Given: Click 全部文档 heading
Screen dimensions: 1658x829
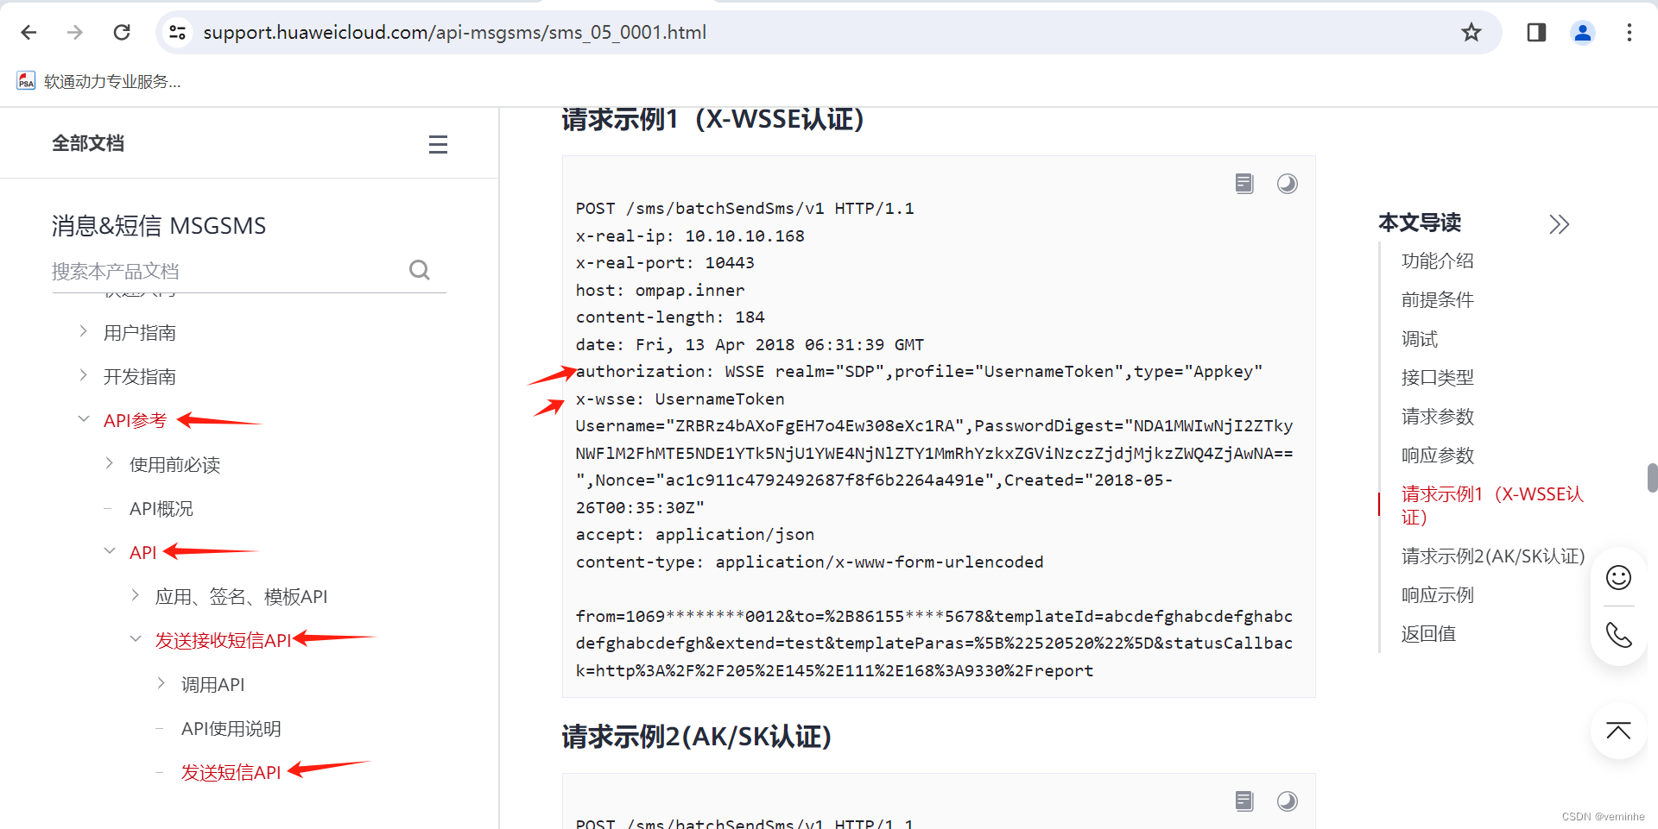Looking at the screenshot, I should 88,143.
